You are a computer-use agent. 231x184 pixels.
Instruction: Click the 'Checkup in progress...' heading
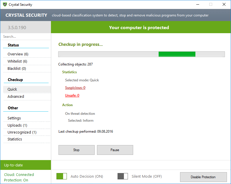(80, 44)
